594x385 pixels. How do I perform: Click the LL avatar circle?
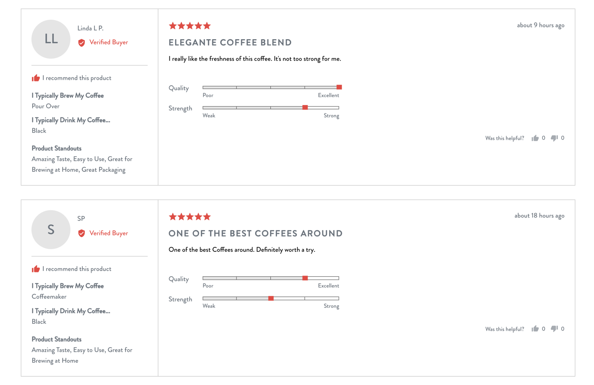pos(51,39)
